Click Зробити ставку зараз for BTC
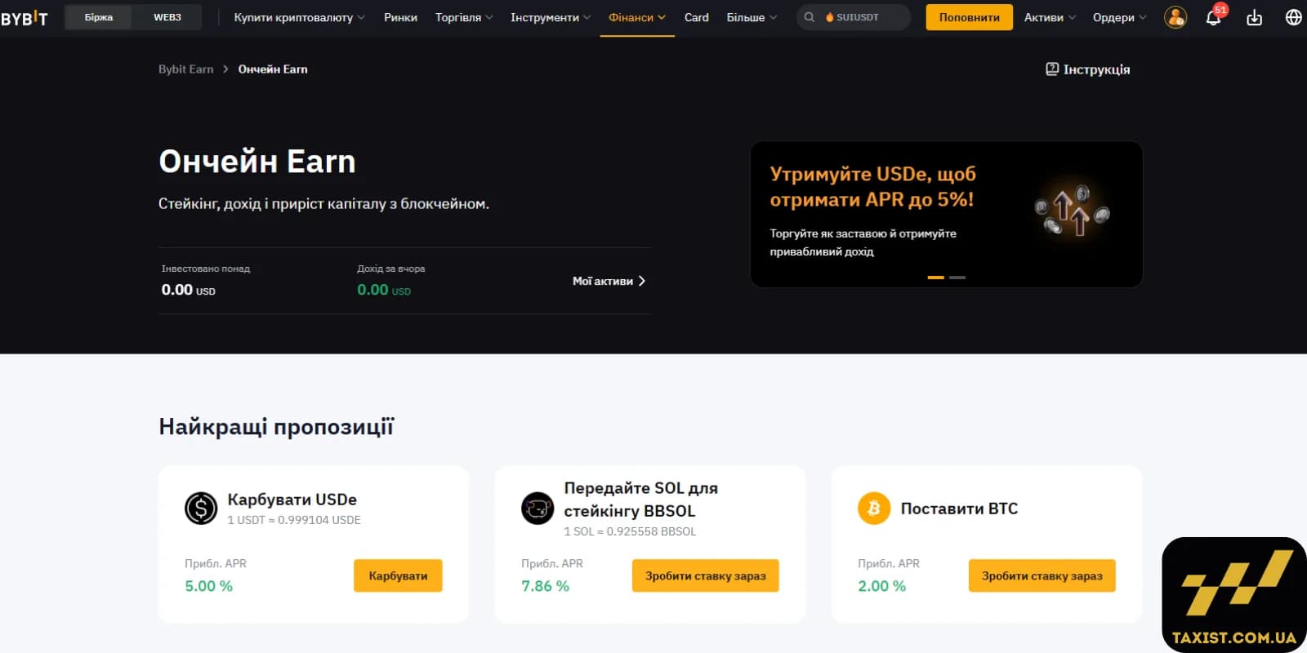 pos(1042,575)
